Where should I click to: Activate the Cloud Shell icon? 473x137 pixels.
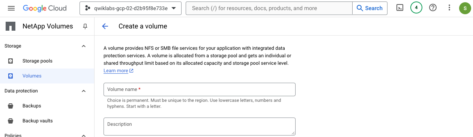400,8
